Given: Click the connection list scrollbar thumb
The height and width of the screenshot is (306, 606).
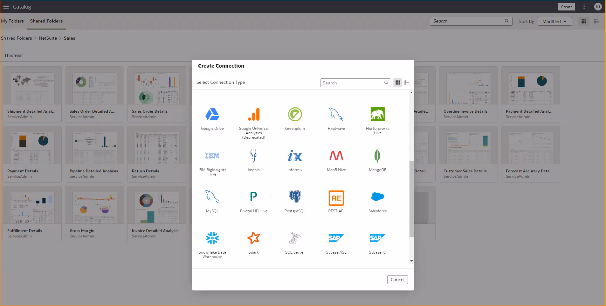Looking at the screenshot, I should point(411,199).
